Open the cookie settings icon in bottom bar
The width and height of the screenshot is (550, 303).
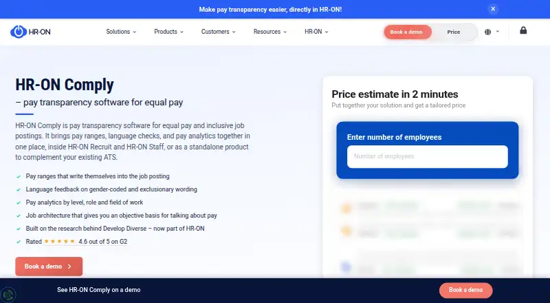[8, 294]
